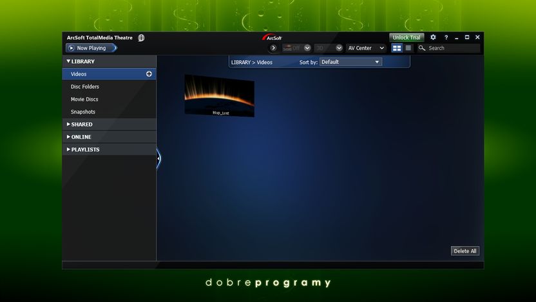Viewport: 536px width, 302px height.
Task: Select the Hop_test video thumbnail
Action: pyautogui.click(x=220, y=96)
